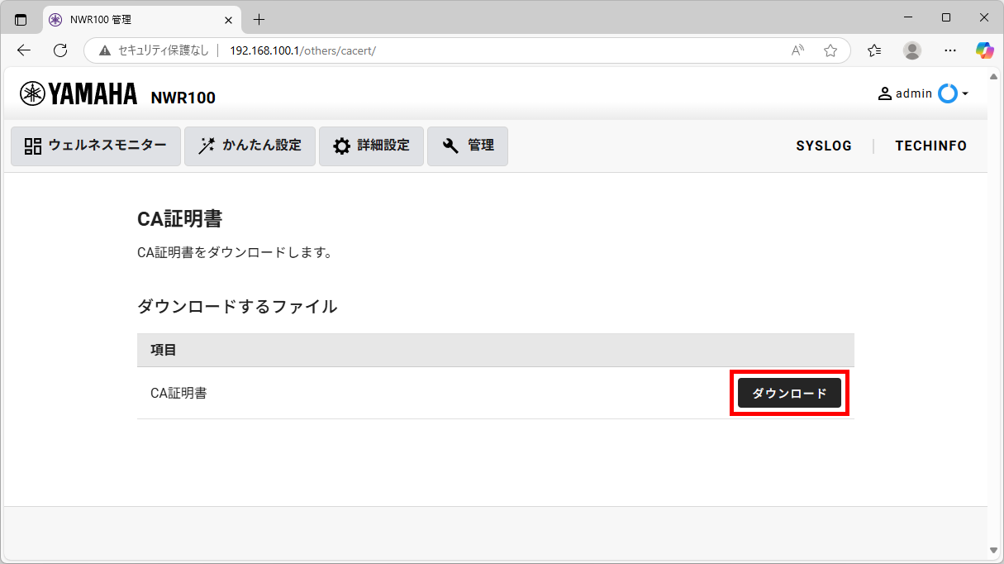Open the Edge settings menu (...)
This screenshot has height=564, width=1004.
(949, 50)
